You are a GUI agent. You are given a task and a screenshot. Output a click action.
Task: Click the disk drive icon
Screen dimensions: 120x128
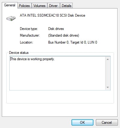(x=11, y=18)
